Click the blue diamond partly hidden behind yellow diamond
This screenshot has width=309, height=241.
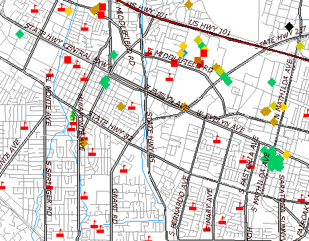click(x=185, y=53)
